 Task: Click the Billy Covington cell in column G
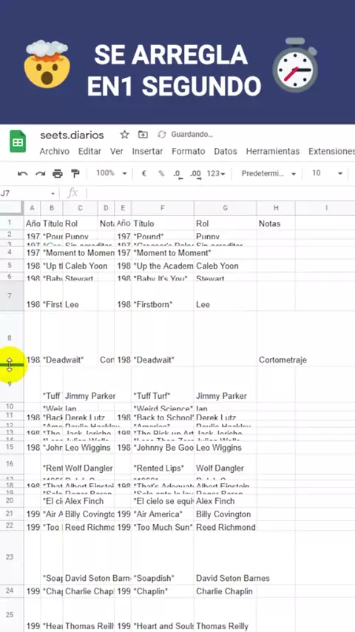coord(226,514)
